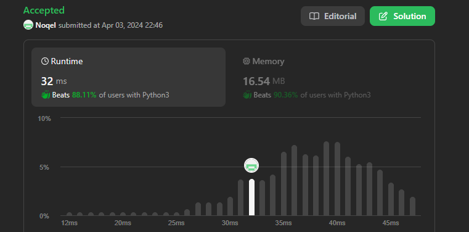
Task: Open the Editorial page
Action: 333,16
